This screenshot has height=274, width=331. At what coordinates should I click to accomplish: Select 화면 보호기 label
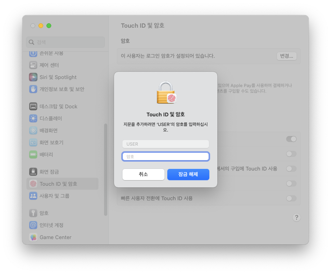click(52, 142)
